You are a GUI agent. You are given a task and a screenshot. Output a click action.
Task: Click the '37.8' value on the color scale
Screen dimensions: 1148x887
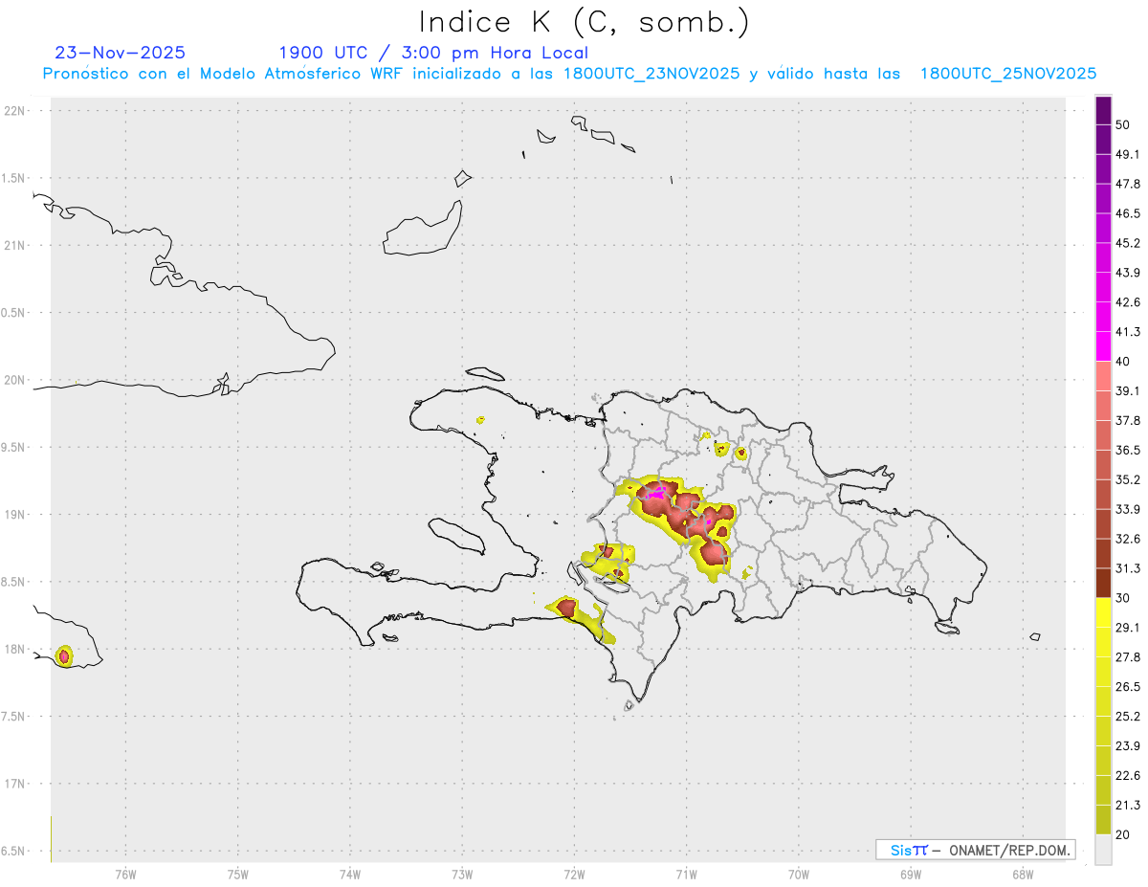pyautogui.click(x=1128, y=420)
